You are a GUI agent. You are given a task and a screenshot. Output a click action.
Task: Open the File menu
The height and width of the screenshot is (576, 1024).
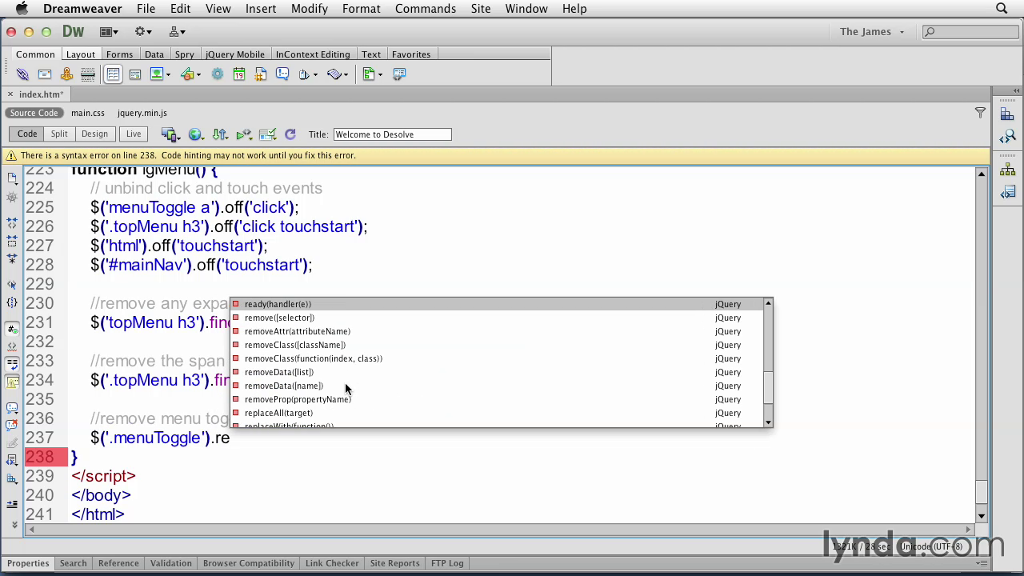tap(146, 9)
